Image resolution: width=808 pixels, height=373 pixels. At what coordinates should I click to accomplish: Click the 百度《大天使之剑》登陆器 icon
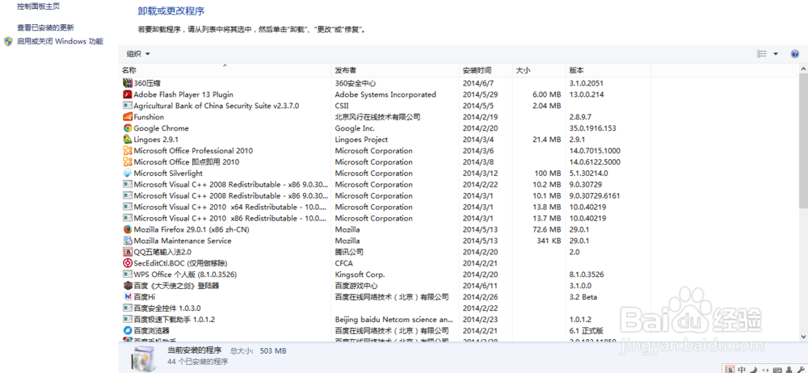[128, 286]
